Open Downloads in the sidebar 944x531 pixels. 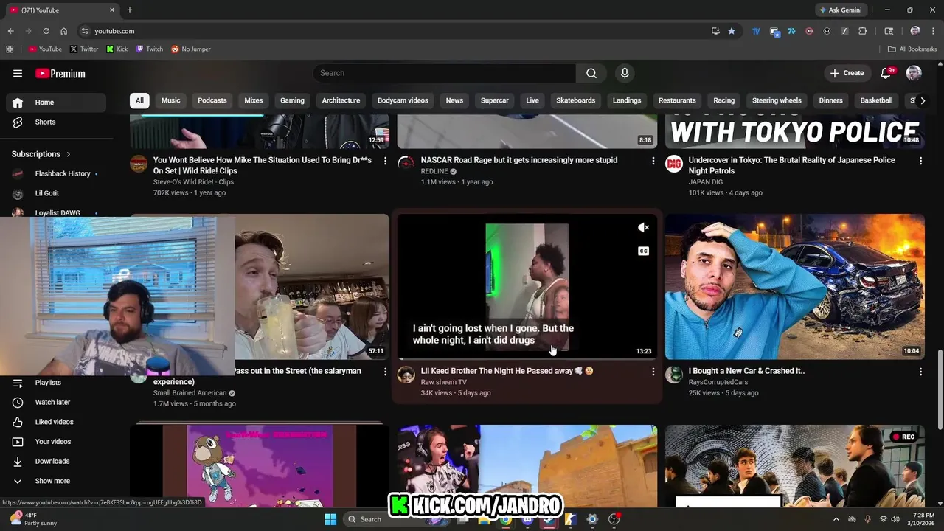coord(56,461)
